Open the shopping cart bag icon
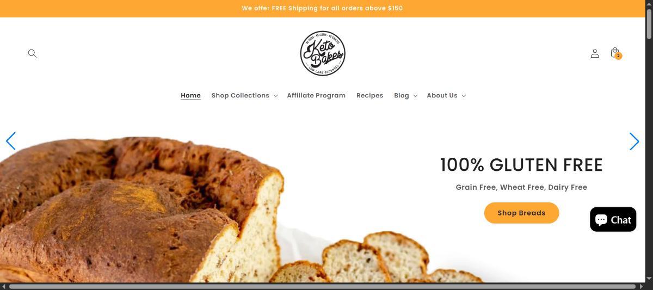This screenshot has height=290, width=653. point(615,53)
